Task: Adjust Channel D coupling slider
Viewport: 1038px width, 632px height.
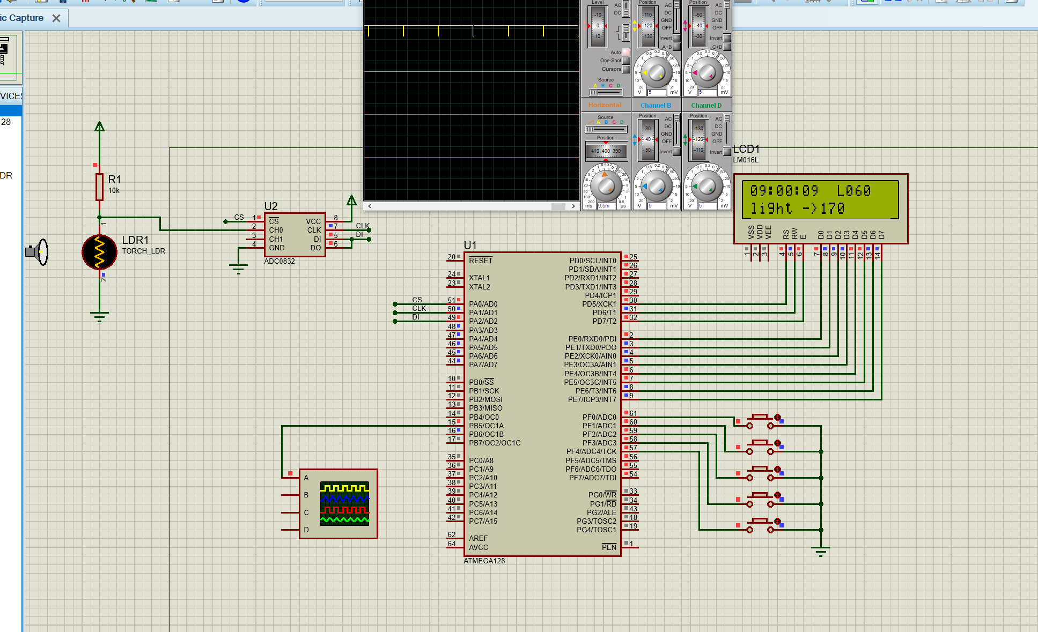Action: (727, 130)
